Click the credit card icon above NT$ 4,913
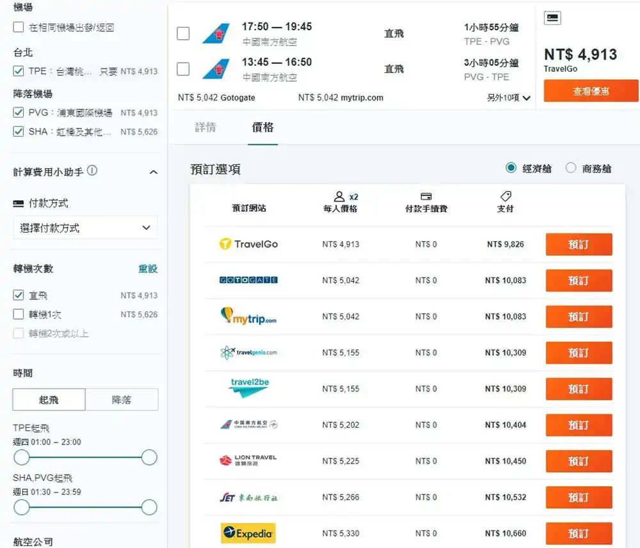This screenshot has height=548, width=640. pyautogui.click(x=552, y=18)
